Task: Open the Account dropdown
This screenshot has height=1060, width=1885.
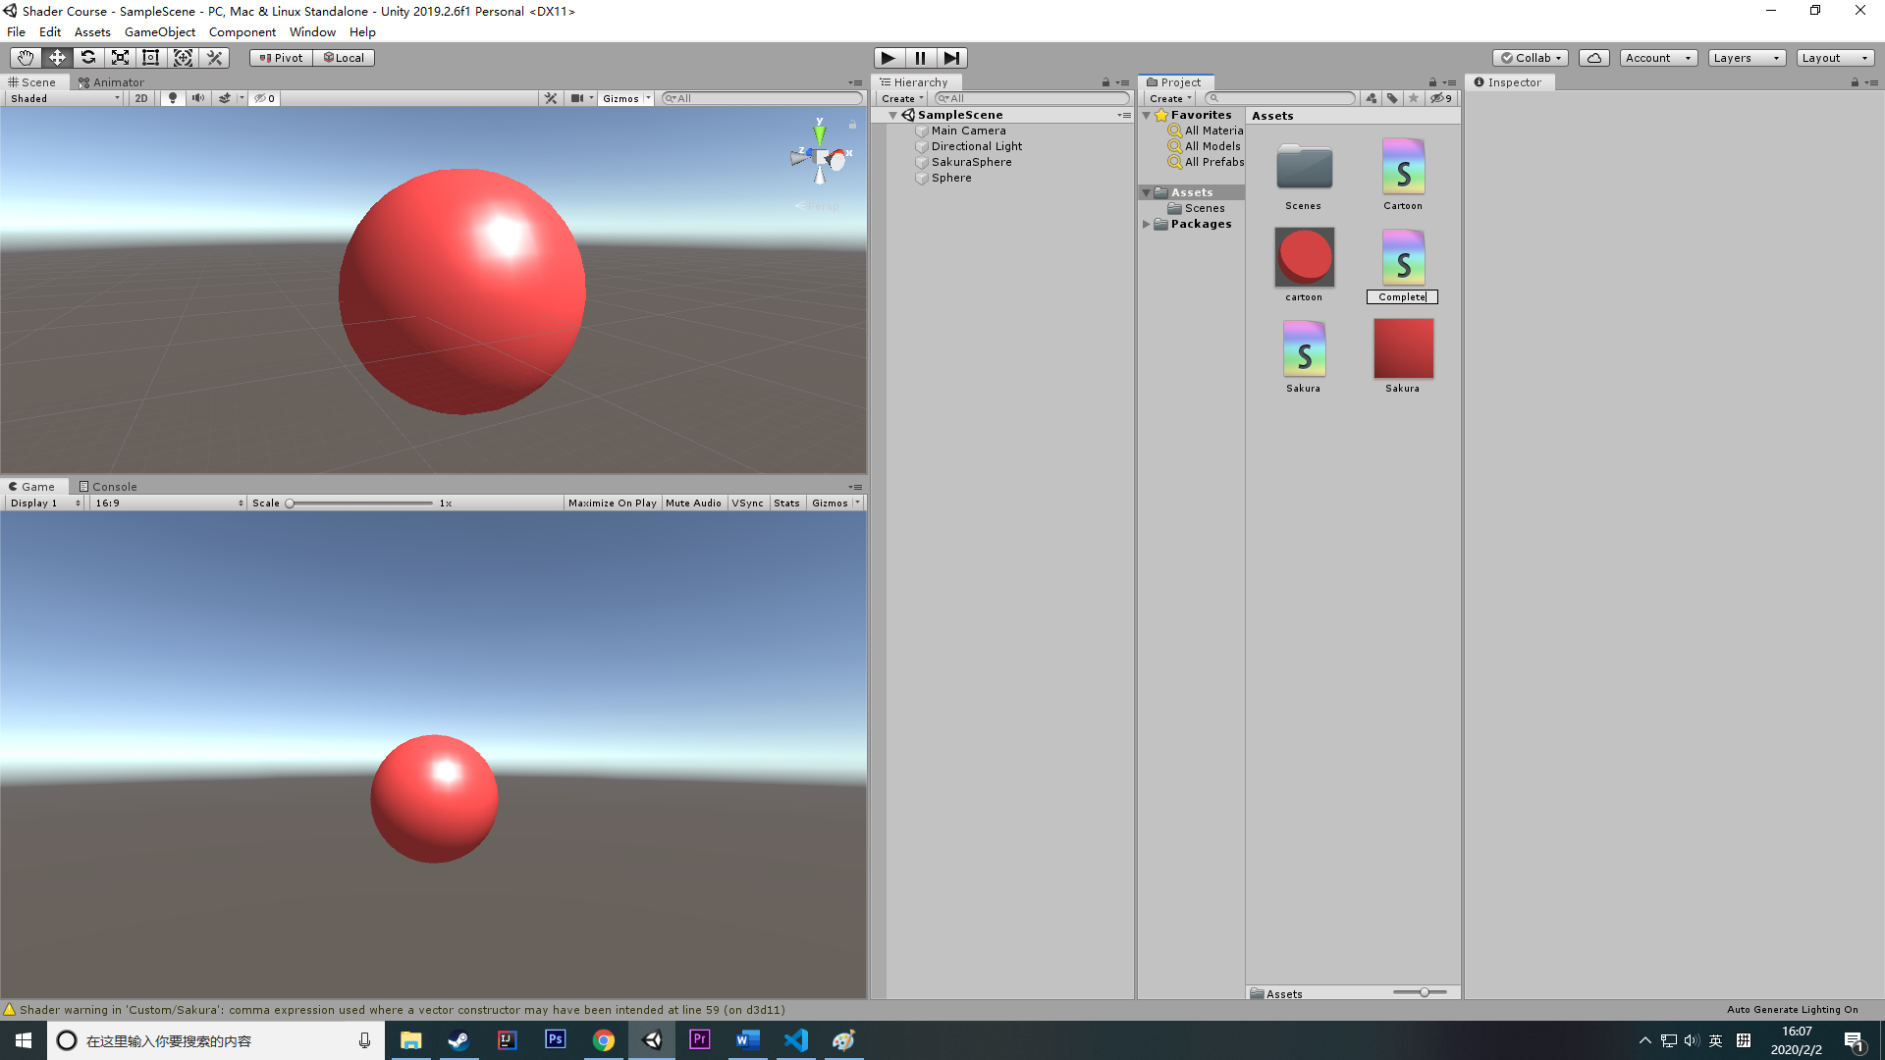Action: [x=1658, y=58]
